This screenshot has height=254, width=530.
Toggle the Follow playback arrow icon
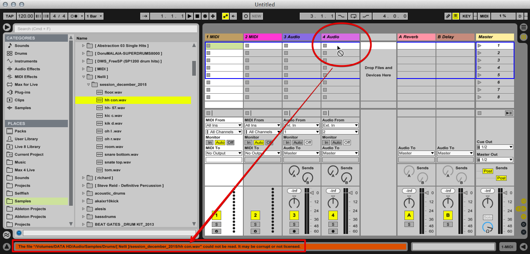point(145,16)
